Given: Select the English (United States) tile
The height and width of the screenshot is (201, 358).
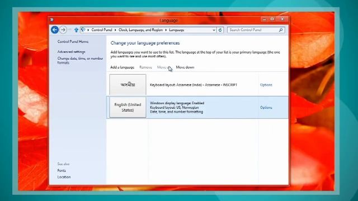Looking at the screenshot, I should [x=128, y=107].
